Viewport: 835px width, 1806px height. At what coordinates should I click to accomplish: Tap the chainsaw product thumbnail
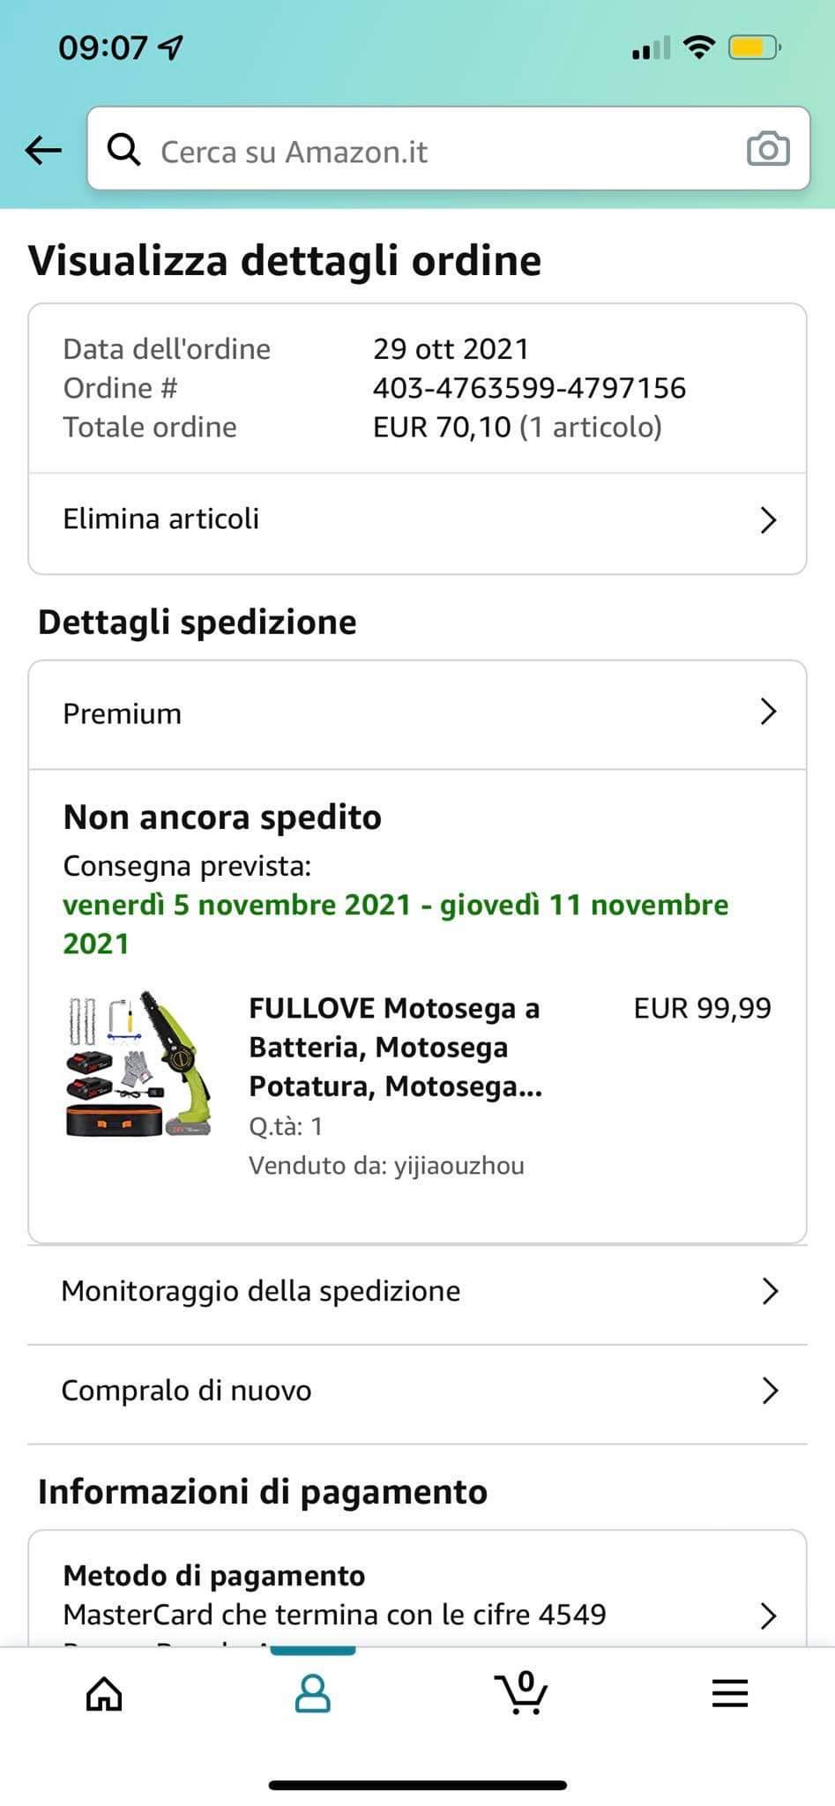139,1063
